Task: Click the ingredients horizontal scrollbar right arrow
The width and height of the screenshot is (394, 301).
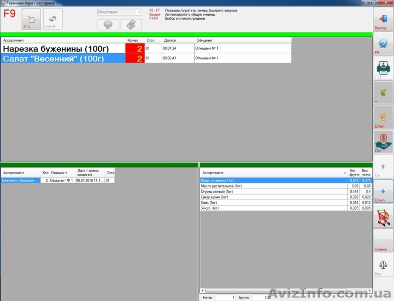Action: pos(369,290)
